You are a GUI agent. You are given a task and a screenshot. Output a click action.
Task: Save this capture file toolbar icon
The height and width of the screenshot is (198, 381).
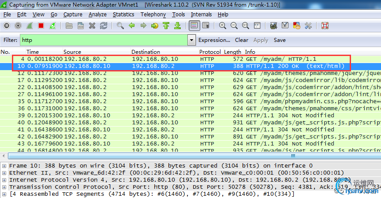click(x=80, y=26)
